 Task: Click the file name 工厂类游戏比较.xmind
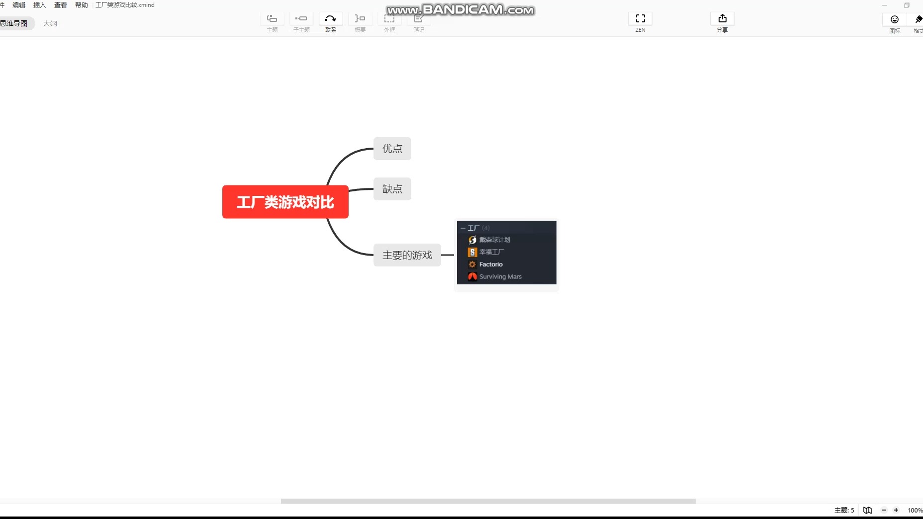(x=125, y=5)
